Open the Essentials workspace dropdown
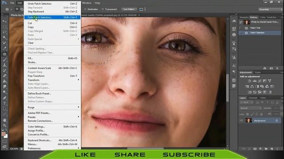 [270, 9]
